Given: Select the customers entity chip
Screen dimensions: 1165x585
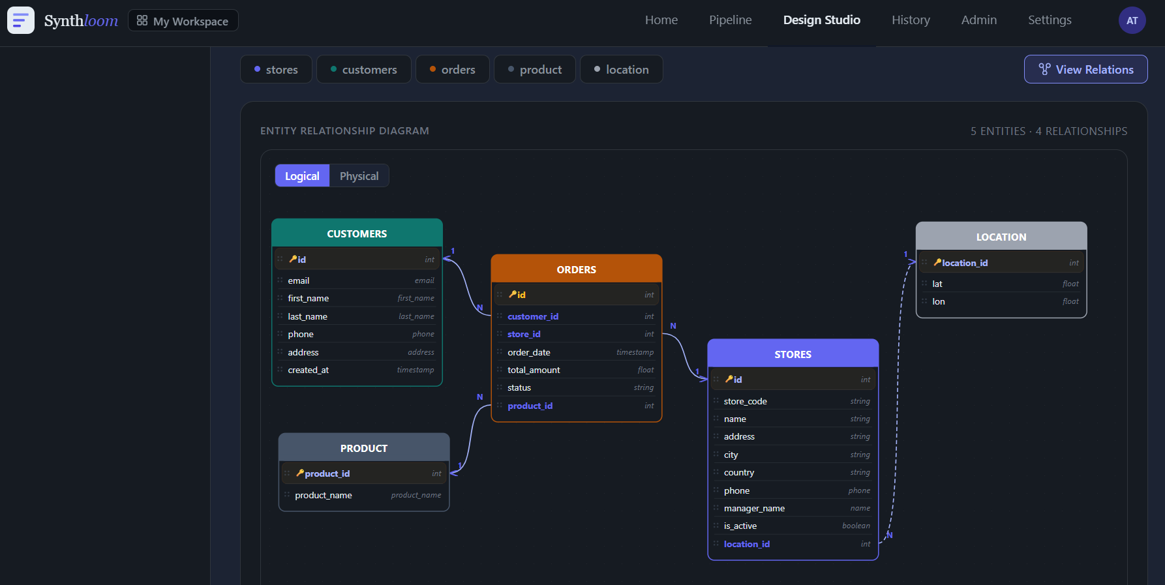Looking at the screenshot, I should 364,69.
